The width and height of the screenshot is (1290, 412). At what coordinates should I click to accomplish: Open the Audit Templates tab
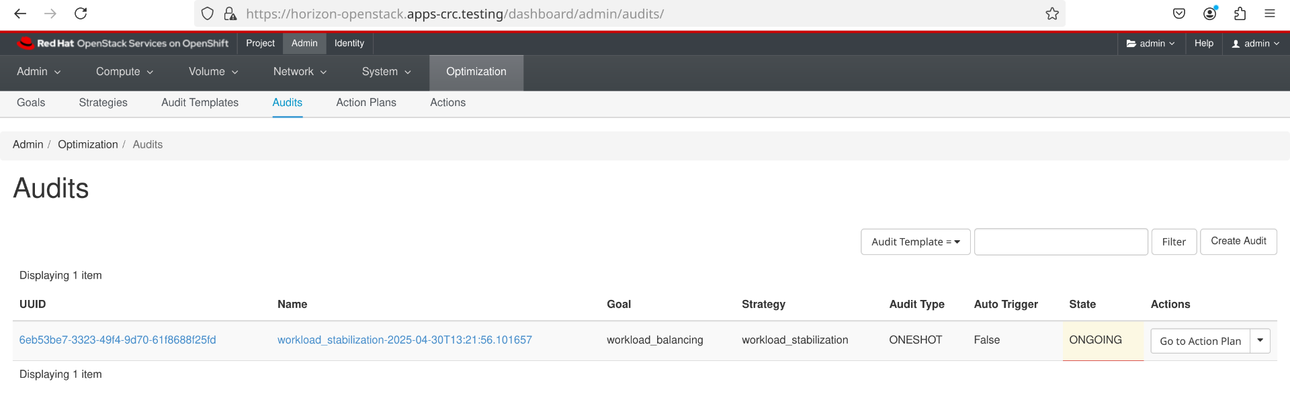coord(200,103)
